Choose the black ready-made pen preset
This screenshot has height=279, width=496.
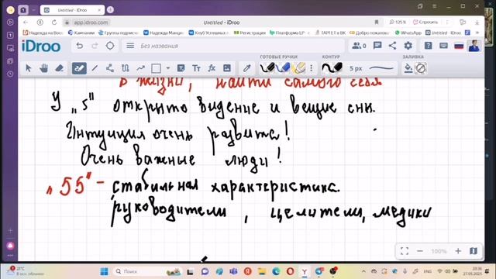(x=267, y=67)
